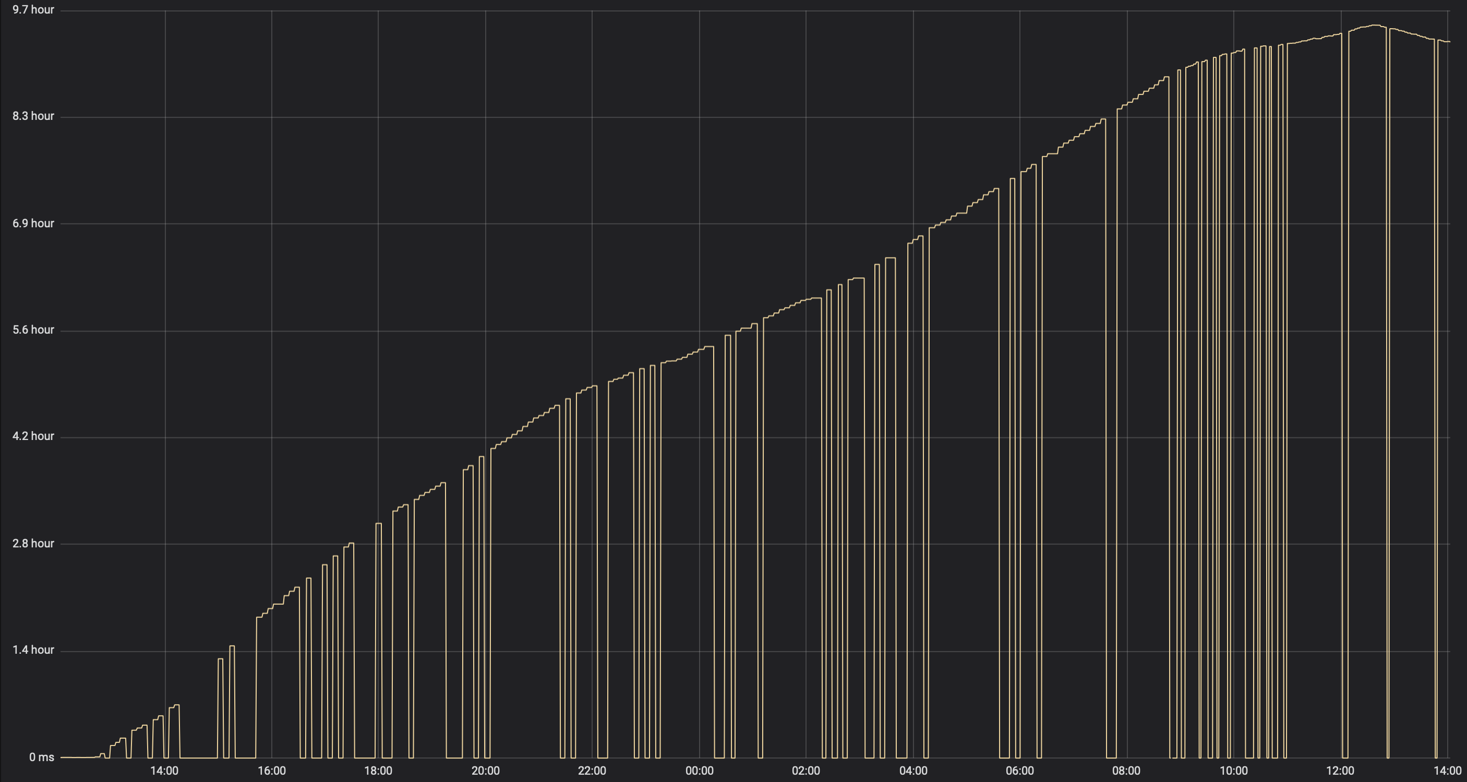1467x782 pixels.
Task: Click the 1.4 hour y-axis label
Action: click(33, 650)
